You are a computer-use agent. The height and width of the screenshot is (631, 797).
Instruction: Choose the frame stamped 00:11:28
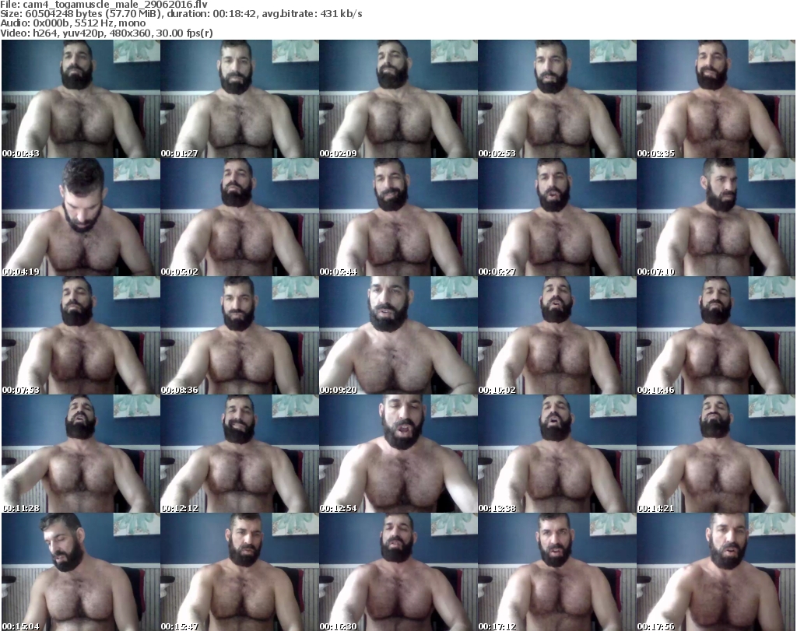tap(81, 454)
